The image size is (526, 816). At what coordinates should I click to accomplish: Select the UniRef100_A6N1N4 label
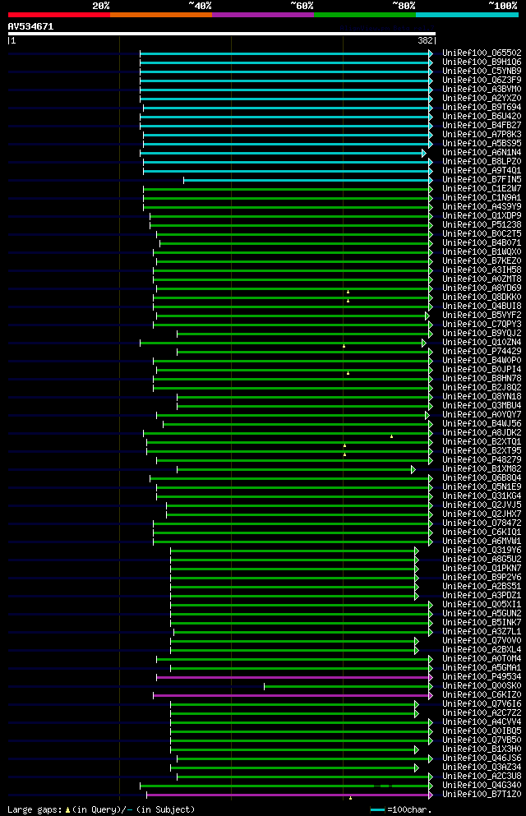[x=482, y=153]
